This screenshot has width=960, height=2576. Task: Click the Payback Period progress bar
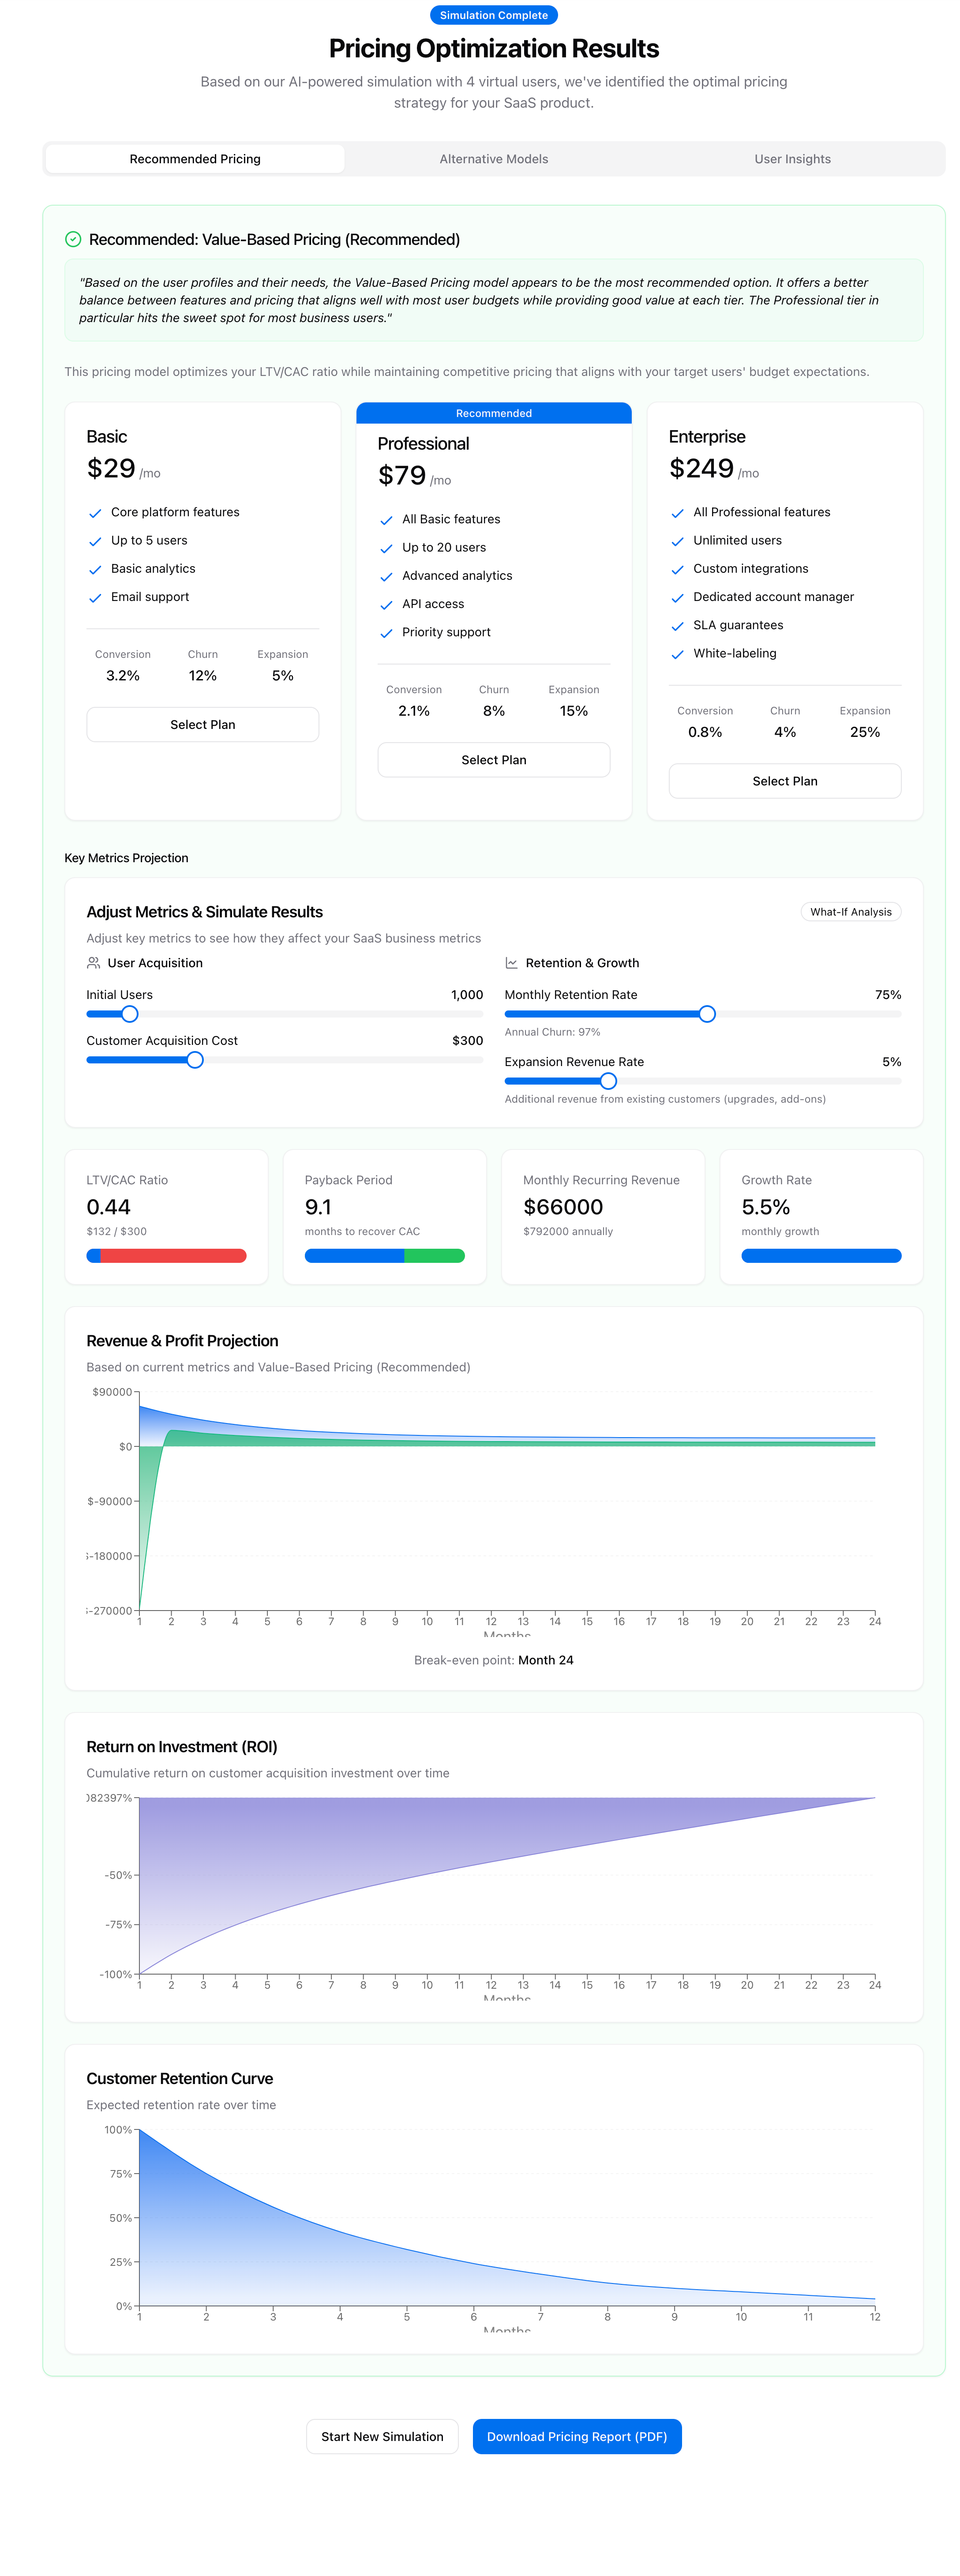click(385, 1256)
